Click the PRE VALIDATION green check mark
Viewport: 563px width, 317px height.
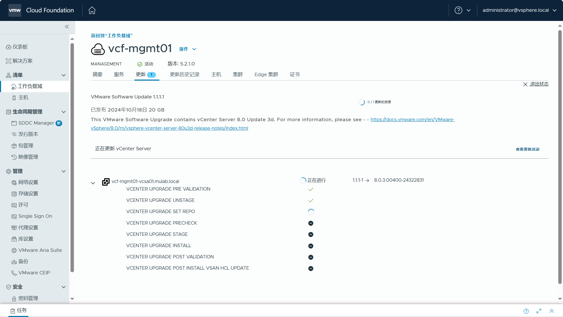(x=311, y=189)
